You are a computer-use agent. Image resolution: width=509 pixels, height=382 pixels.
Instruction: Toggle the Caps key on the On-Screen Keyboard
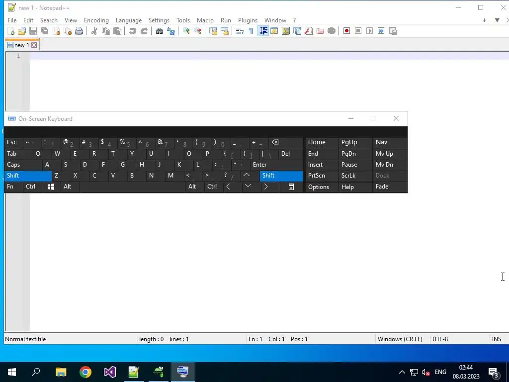(x=23, y=165)
